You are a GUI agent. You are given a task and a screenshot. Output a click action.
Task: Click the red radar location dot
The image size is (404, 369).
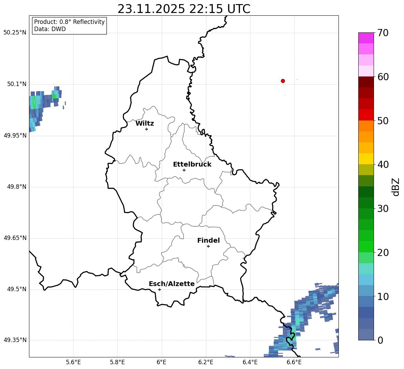pos(283,81)
